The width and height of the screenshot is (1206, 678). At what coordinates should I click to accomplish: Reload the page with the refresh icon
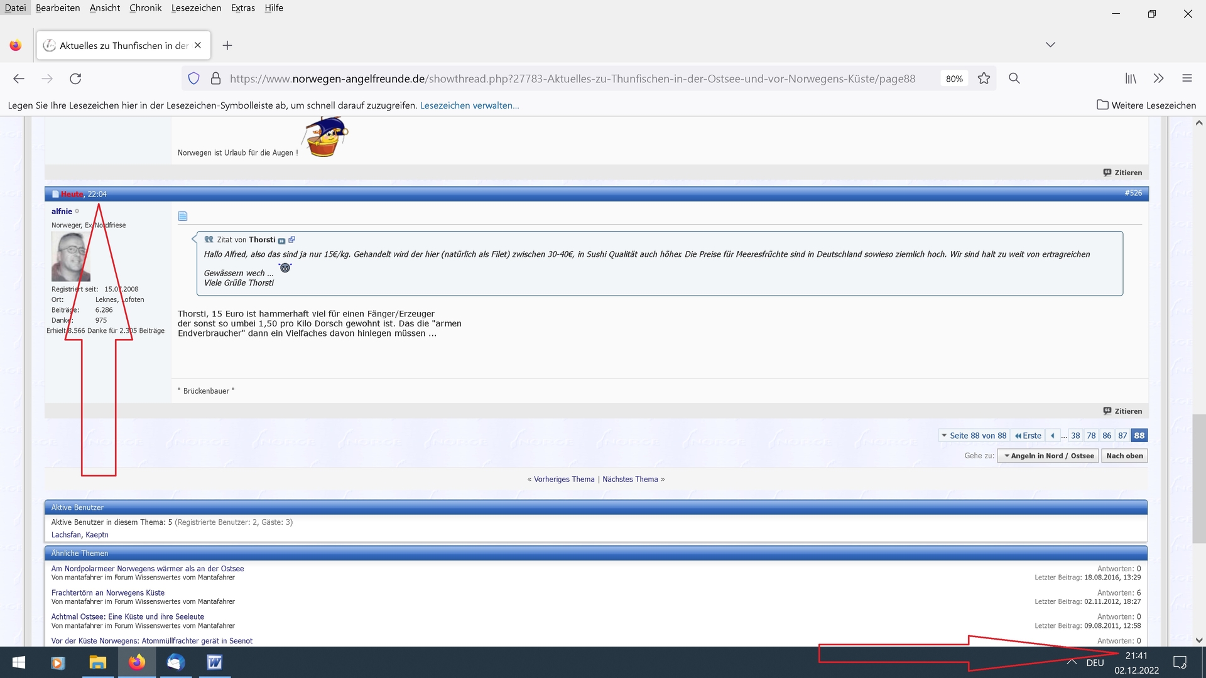point(75,78)
